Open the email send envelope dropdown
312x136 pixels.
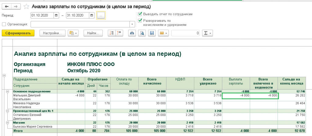coord(163,33)
